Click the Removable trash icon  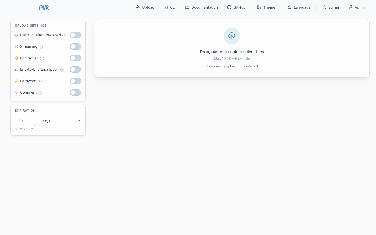[x=17, y=58]
